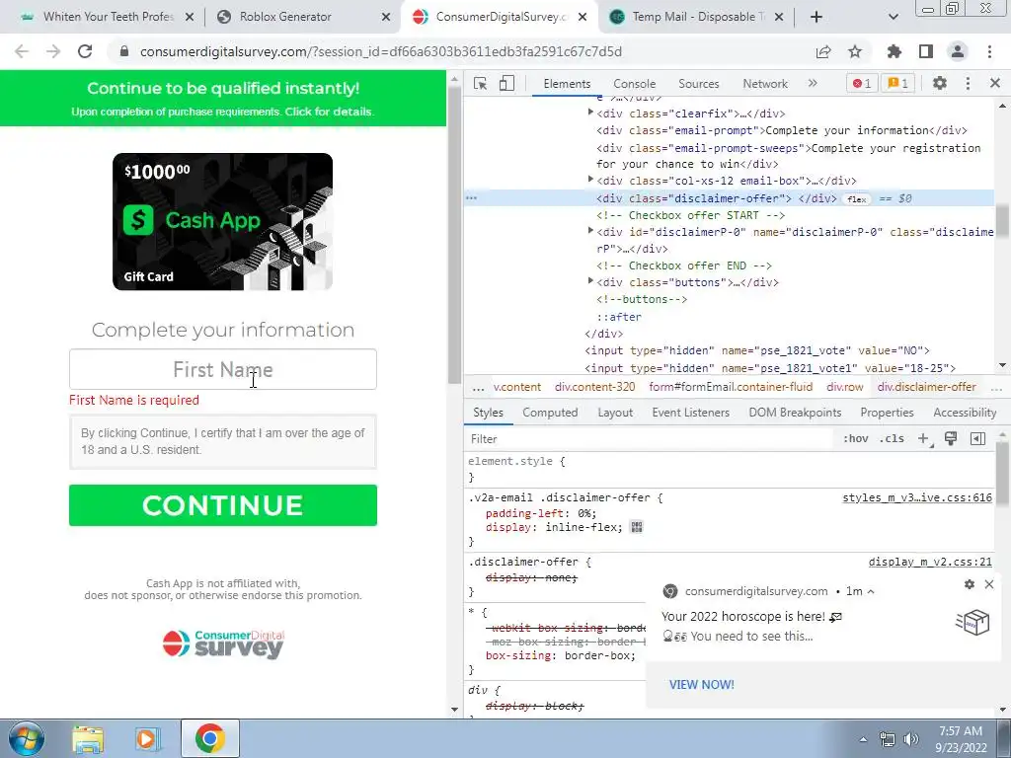Activate the DevTools inspect element picker
Screen dimensions: 1011x758
(481, 83)
